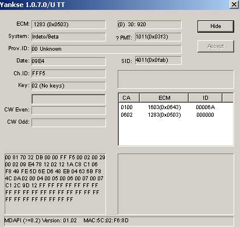Select the System field Irdeto/Beta
The height and width of the screenshot is (227, 240).
click(69, 37)
